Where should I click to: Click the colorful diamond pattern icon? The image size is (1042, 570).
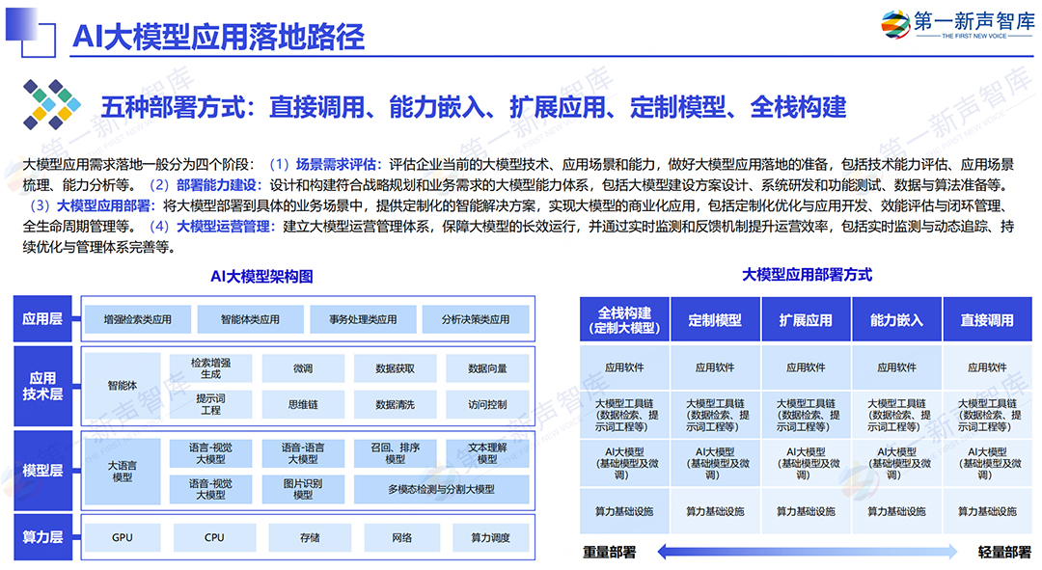coord(52,104)
